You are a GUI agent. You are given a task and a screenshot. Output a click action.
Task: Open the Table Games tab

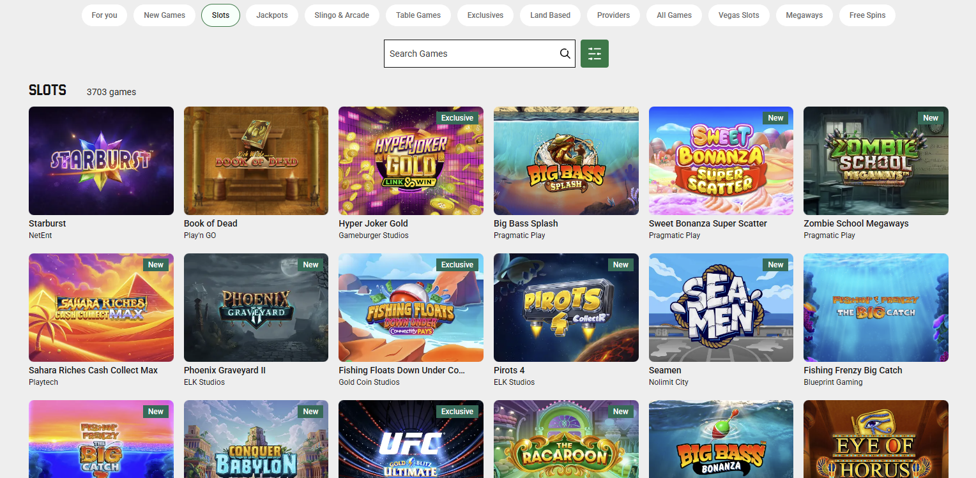click(x=418, y=15)
